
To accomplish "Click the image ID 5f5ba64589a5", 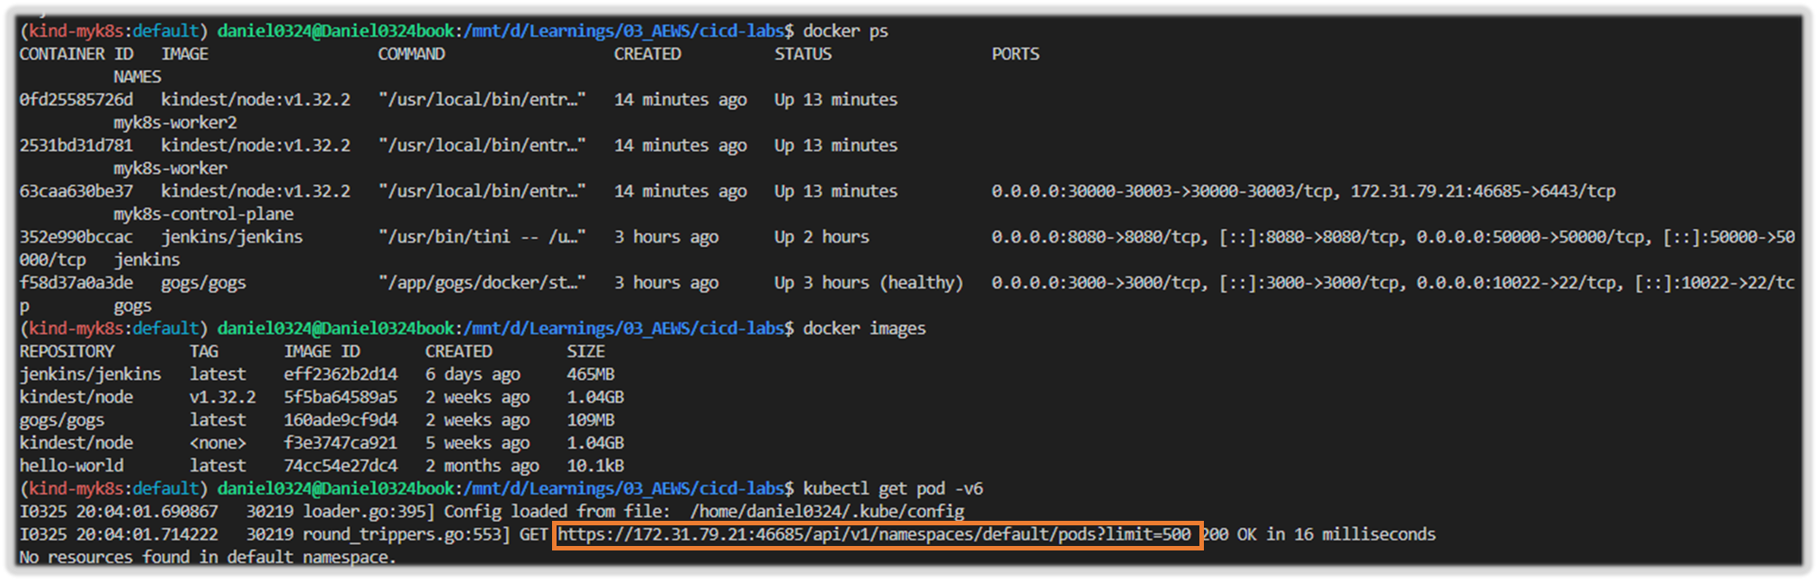I will pos(341,398).
